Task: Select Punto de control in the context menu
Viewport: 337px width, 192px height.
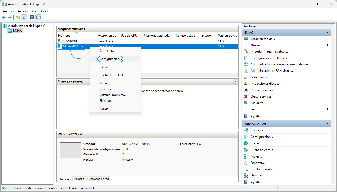Action: tap(116, 75)
